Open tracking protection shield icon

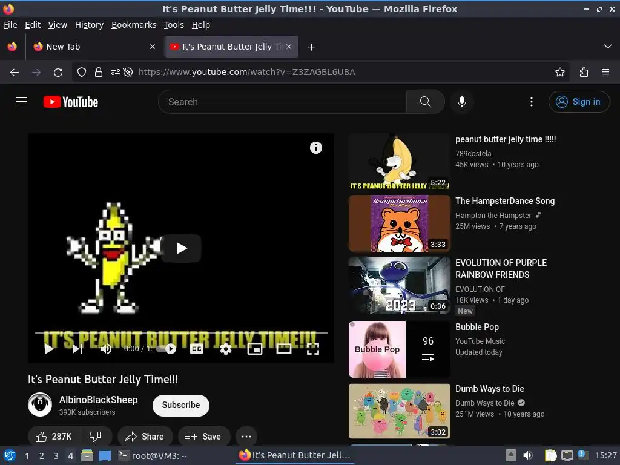pyautogui.click(x=82, y=73)
